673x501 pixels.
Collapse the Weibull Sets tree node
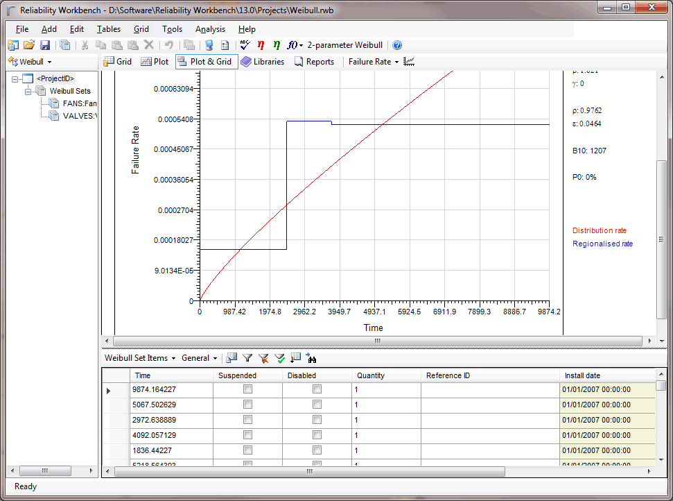[28, 91]
